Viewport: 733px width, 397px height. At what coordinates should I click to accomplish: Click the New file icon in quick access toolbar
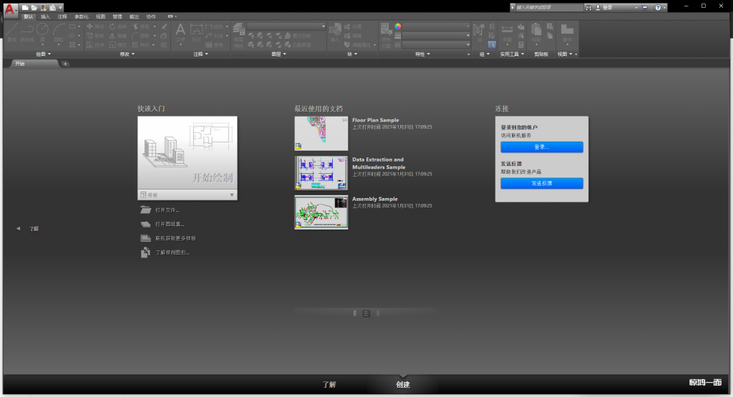pyautogui.click(x=25, y=7)
